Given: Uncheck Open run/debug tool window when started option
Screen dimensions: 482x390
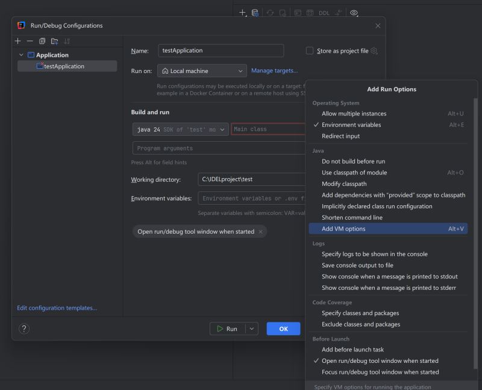Looking at the screenshot, I should (380, 361).
